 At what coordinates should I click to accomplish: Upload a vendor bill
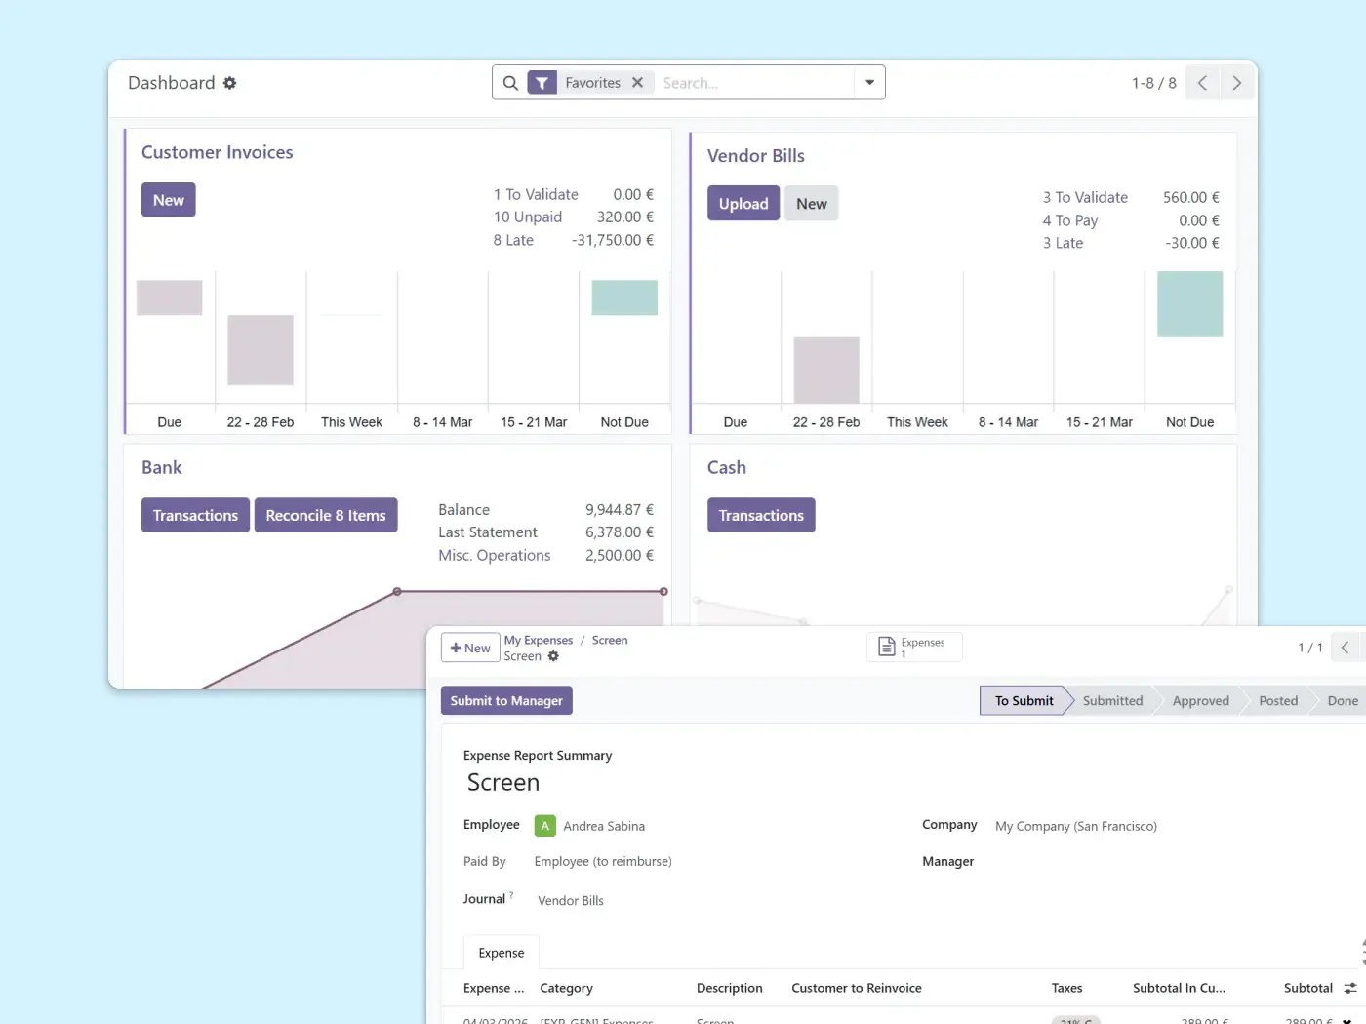743,204
